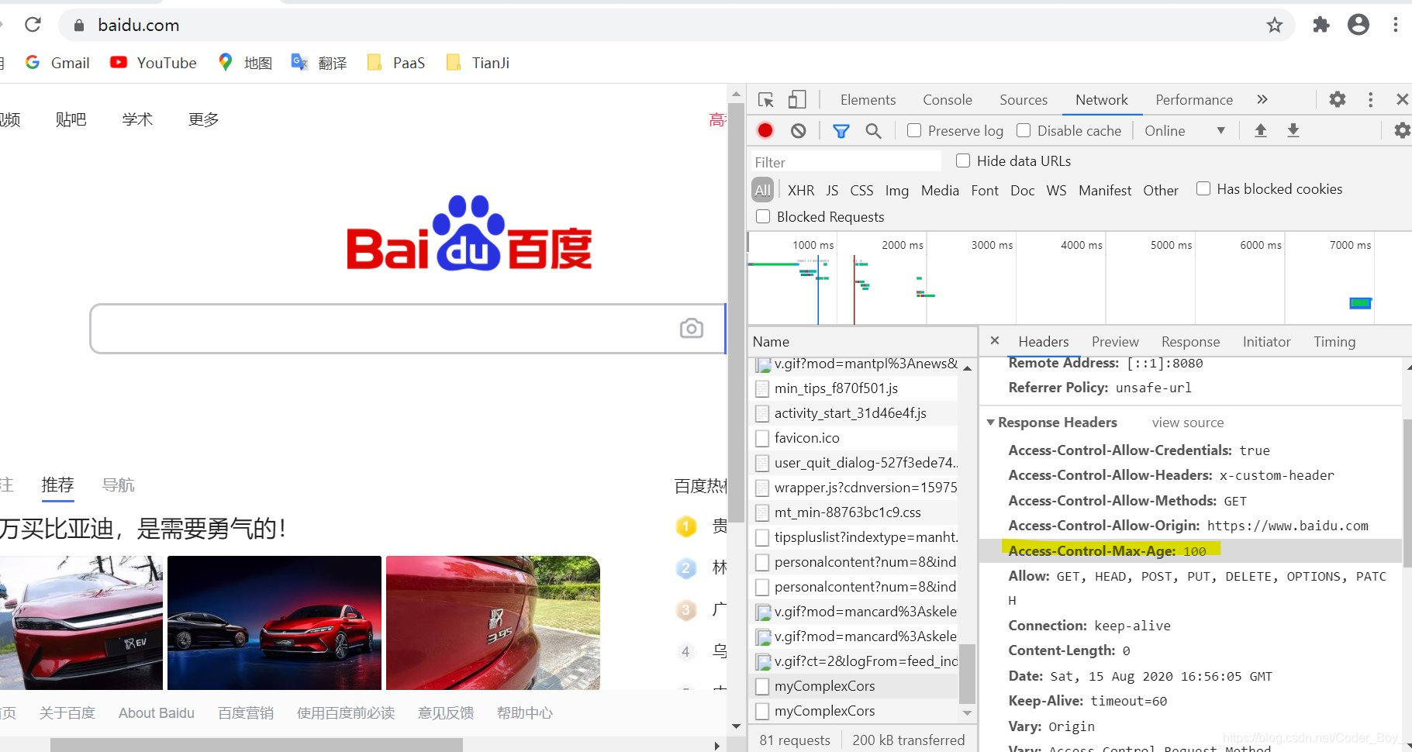Stop recording network log red button

(765, 130)
